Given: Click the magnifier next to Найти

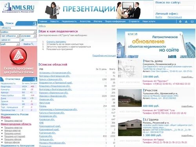Looking at the screenshot, I should point(32,44).
